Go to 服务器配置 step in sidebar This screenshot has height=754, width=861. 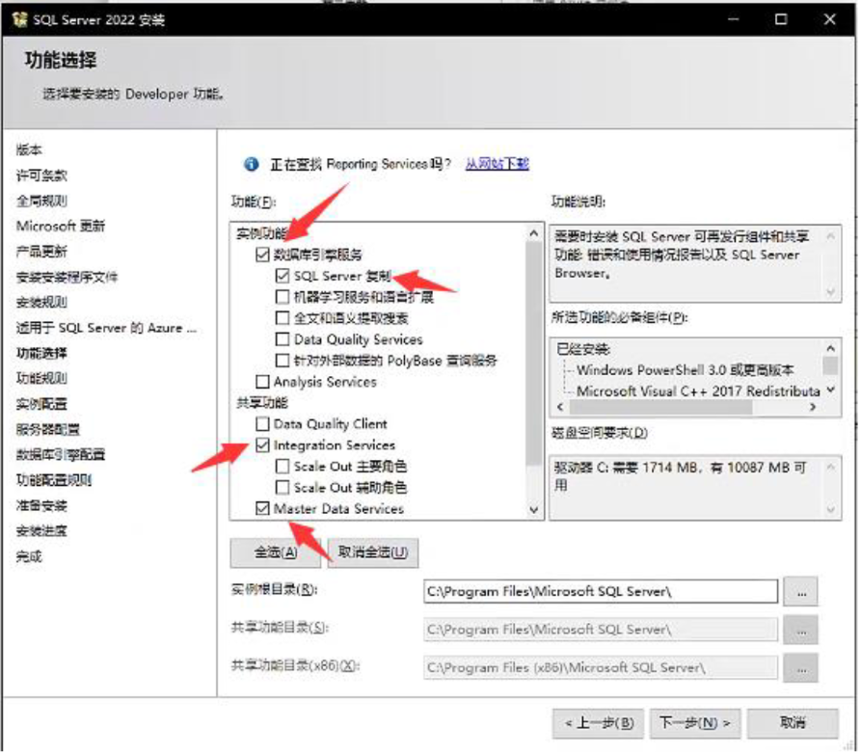pyautogui.click(x=47, y=429)
